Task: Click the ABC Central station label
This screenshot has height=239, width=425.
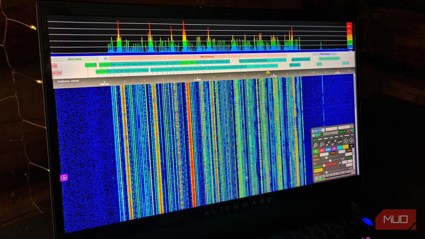Action: click(118, 64)
